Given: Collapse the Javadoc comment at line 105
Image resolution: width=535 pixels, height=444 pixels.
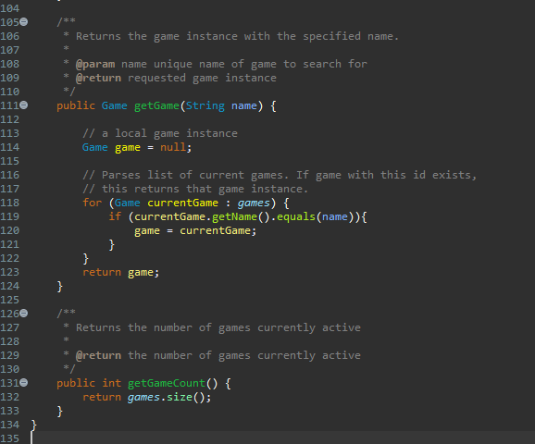Looking at the screenshot, I should [23, 22].
